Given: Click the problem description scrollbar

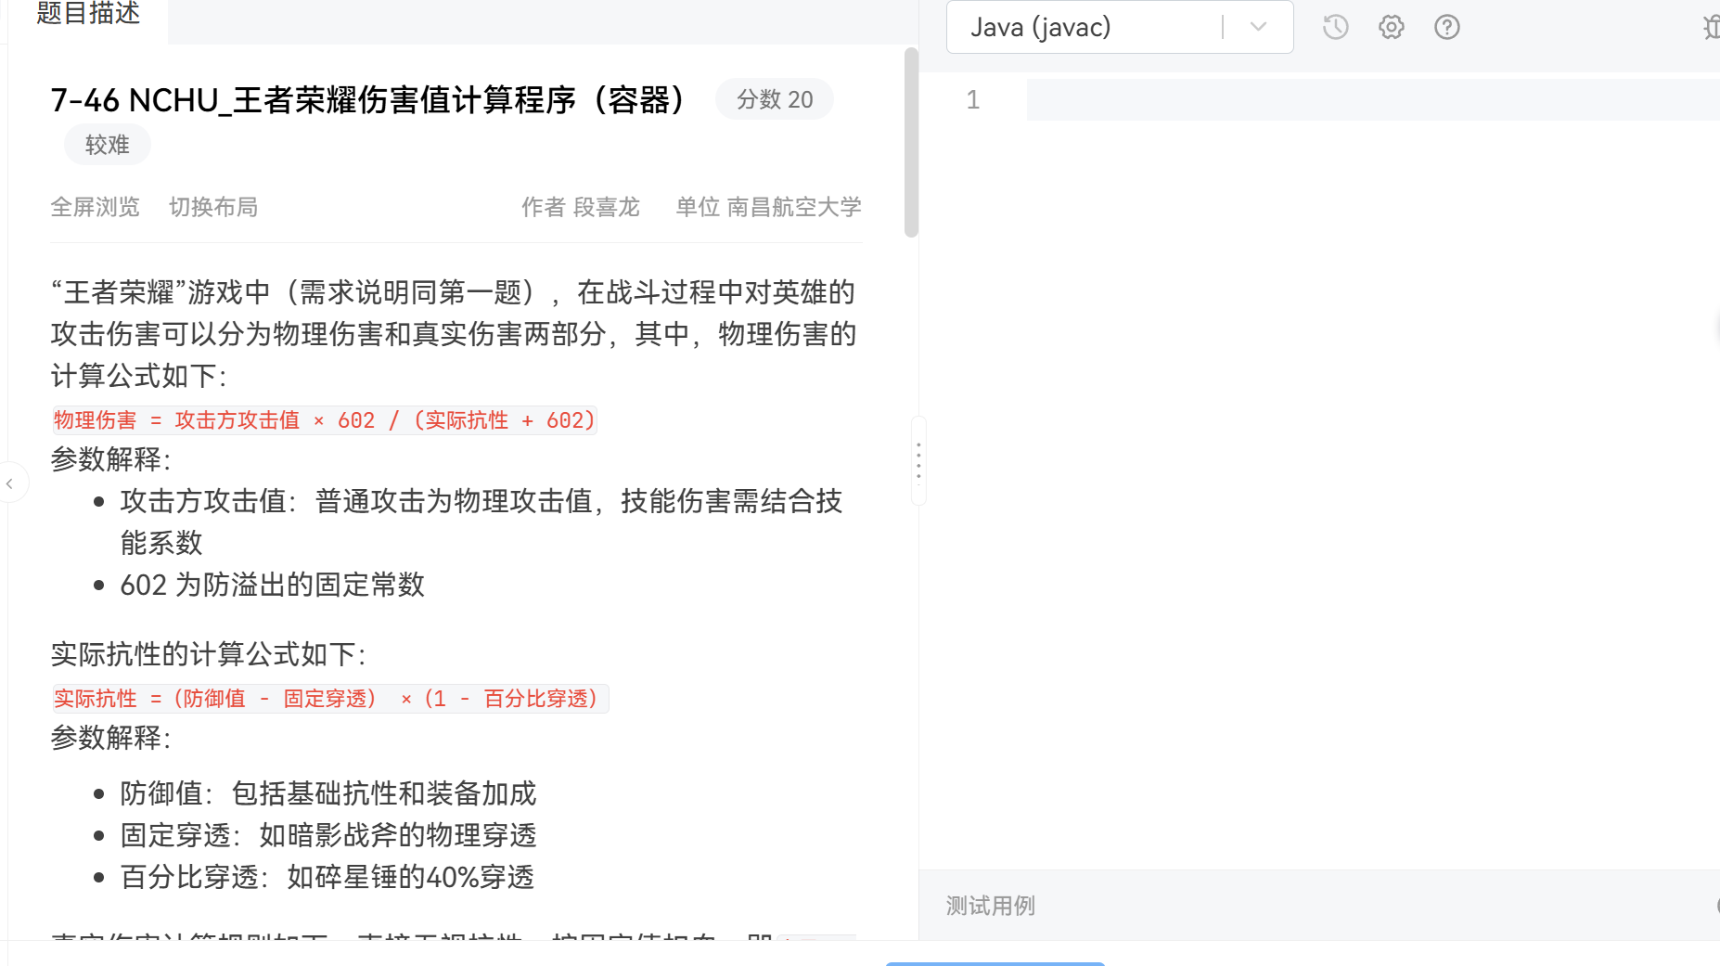Looking at the screenshot, I should 911,142.
